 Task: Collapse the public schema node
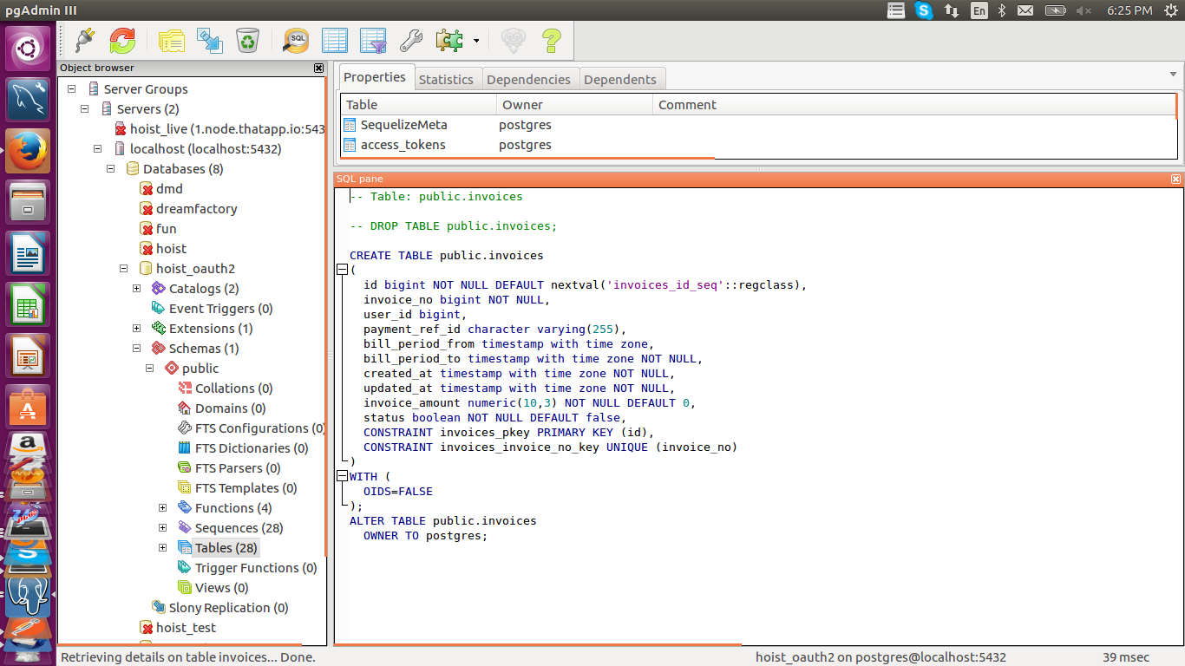coord(148,368)
